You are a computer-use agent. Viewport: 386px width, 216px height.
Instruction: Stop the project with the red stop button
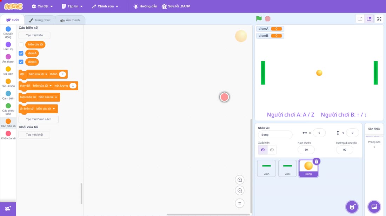268,19
